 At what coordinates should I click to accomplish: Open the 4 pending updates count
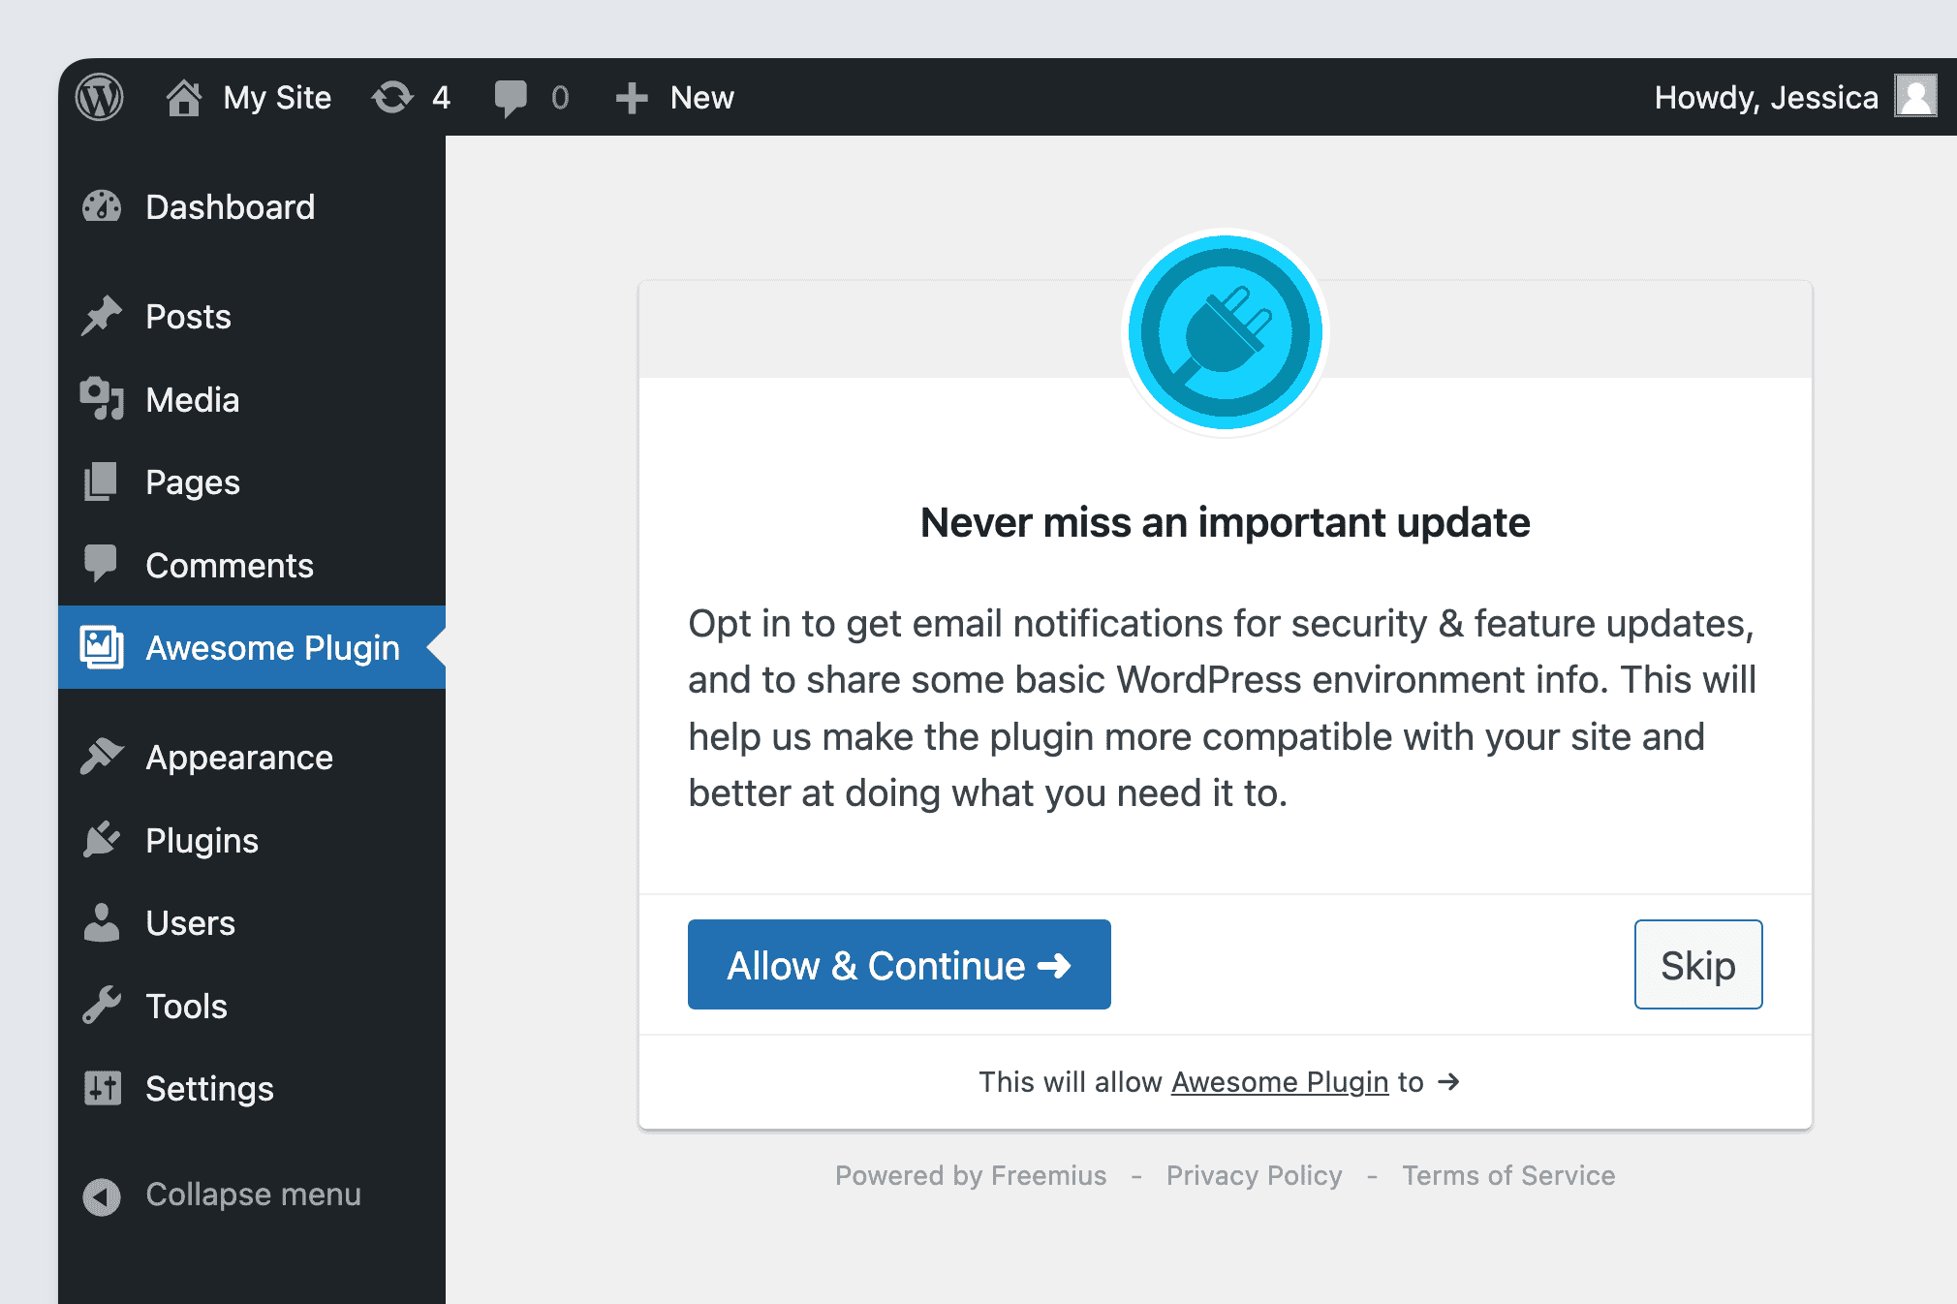click(x=442, y=97)
